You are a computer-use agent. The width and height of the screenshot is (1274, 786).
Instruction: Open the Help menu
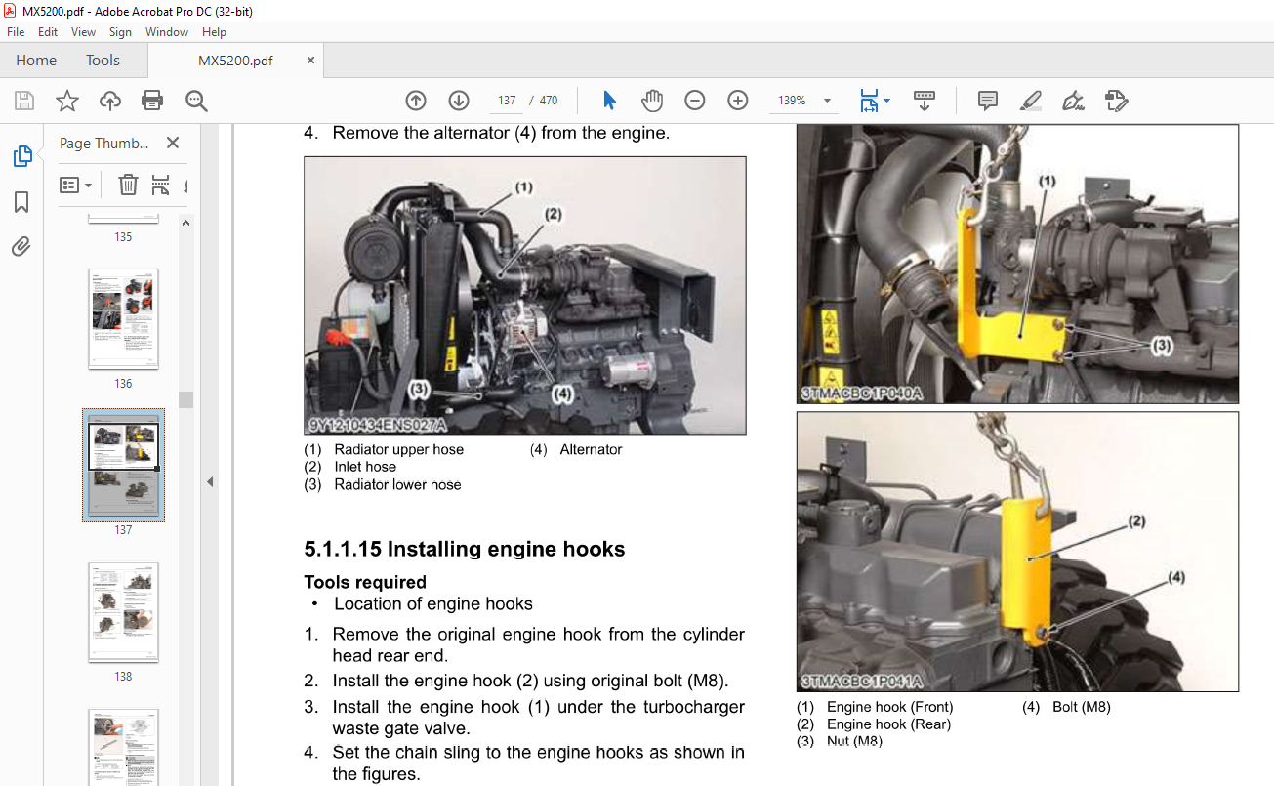[214, 32]
